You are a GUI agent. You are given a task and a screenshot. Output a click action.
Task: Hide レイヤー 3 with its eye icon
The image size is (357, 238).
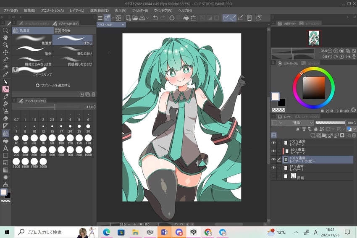(273, 143)
